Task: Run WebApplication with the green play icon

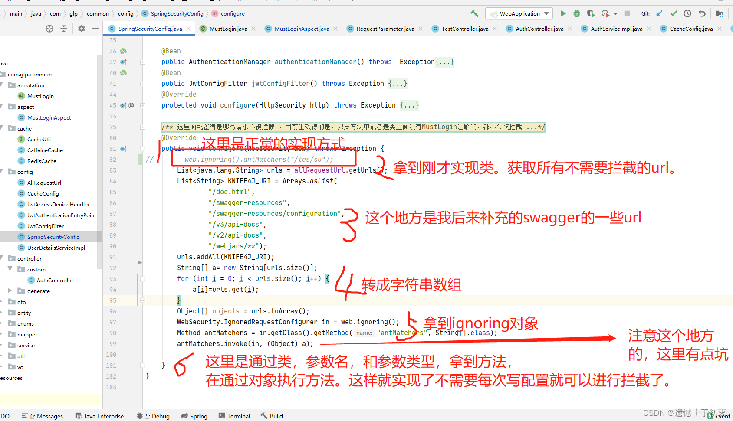Action: [563, 13]
